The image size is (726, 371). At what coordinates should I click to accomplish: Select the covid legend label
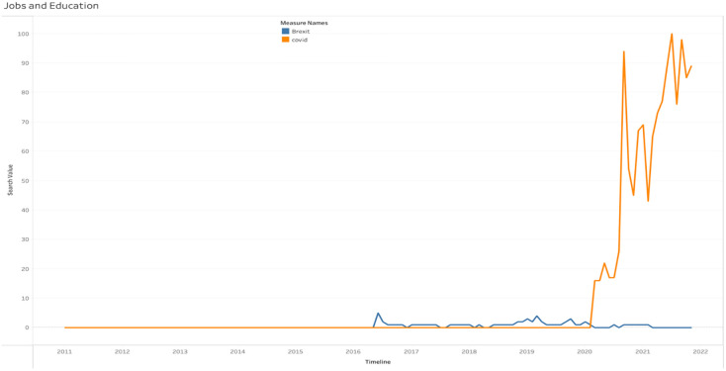coord(297,40)
